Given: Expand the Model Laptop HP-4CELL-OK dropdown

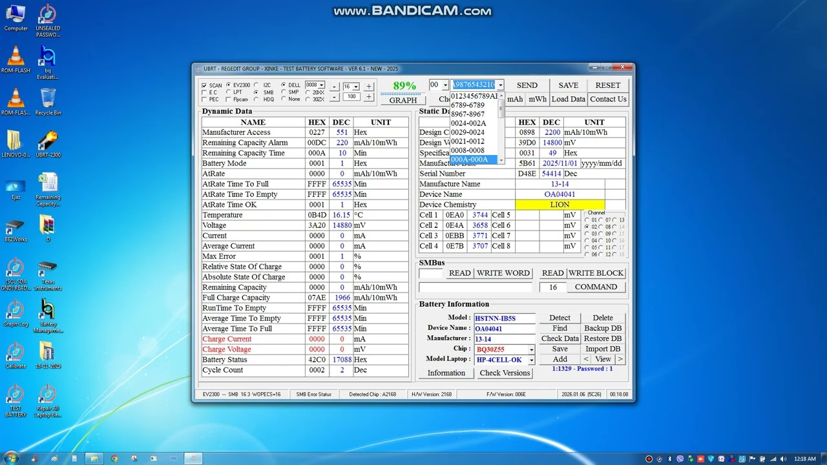Looking at the screenshot, I should click(x=532, y=360).
